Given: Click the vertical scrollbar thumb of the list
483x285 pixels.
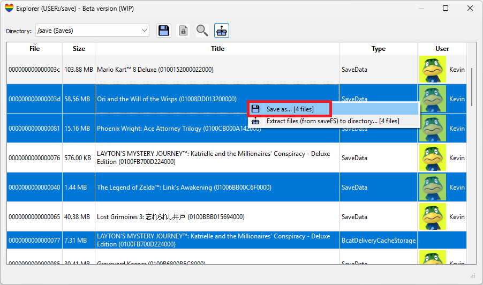Looking at the screenshot, I should [472, 87].
